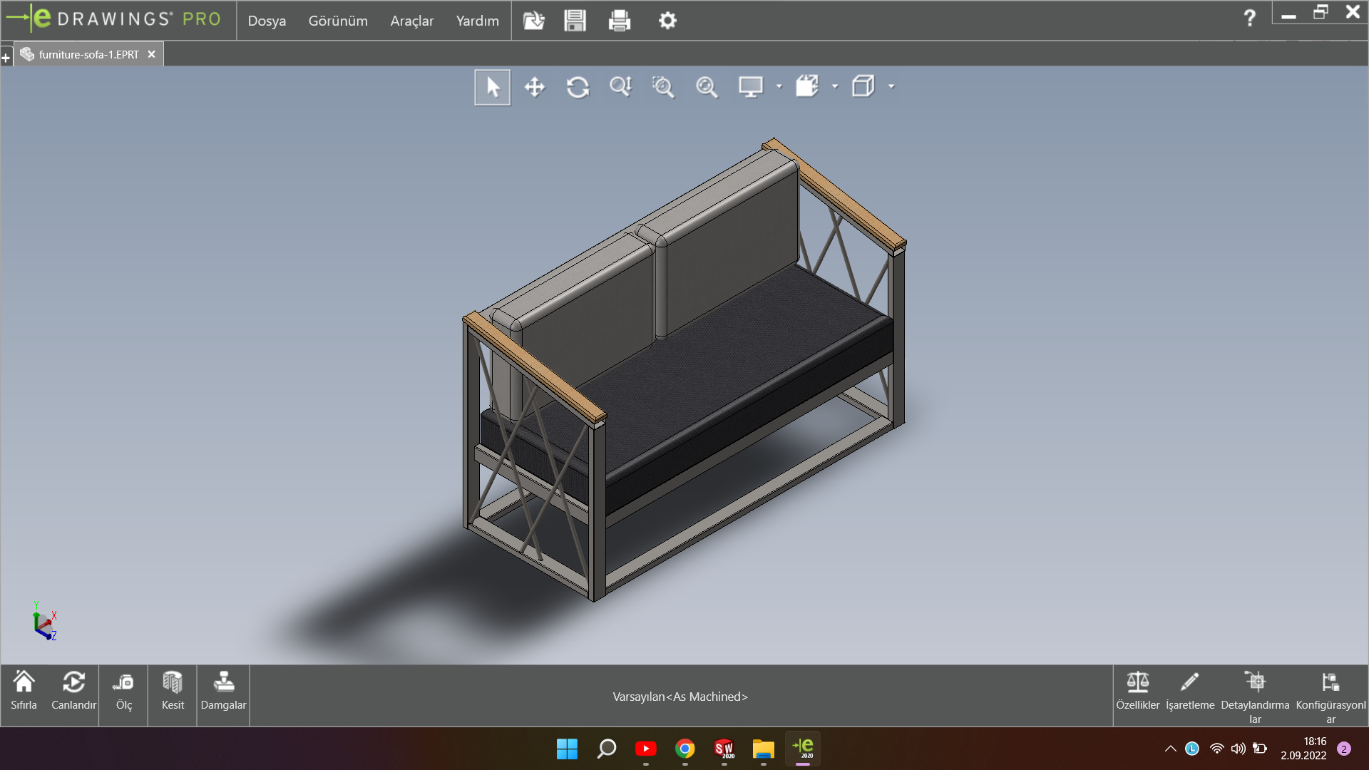
Task: Expand the display settings dropdown arrow
Action: point(779,86)
